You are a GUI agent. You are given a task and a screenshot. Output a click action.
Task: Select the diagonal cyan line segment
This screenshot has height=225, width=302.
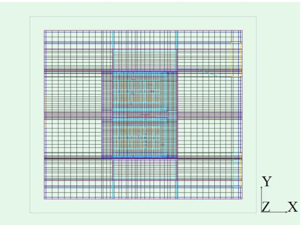click(x=208, y=73)
